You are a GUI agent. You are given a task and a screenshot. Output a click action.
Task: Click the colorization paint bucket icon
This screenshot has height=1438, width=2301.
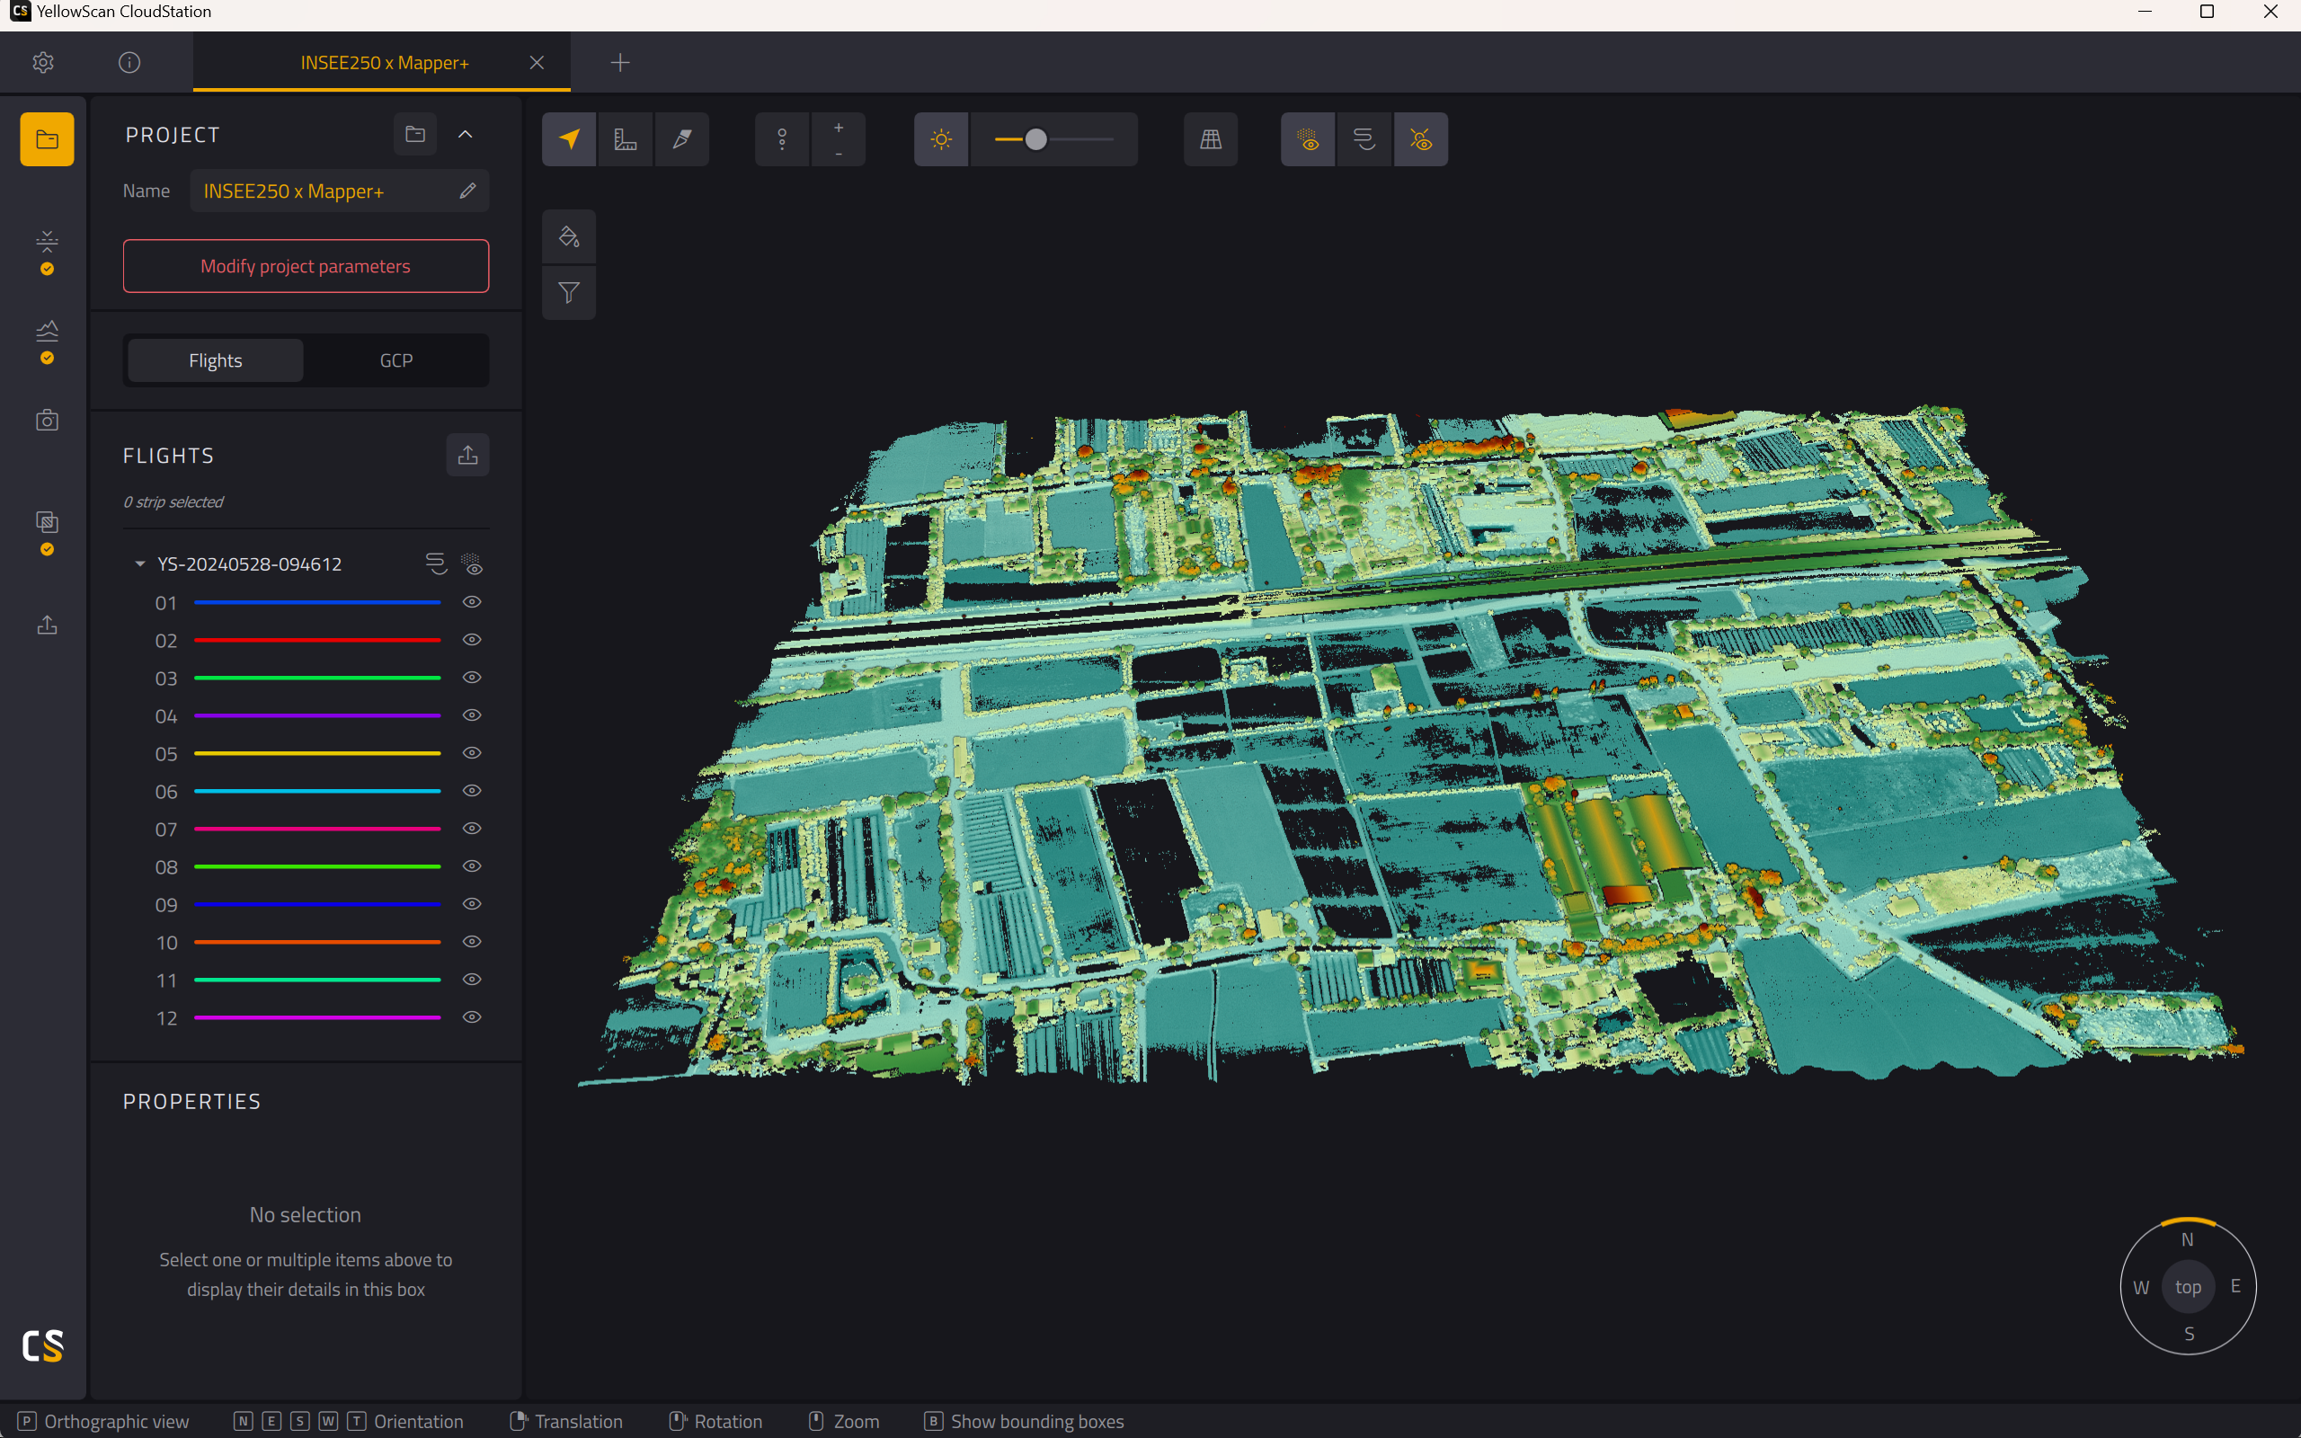tap(569, 236)
